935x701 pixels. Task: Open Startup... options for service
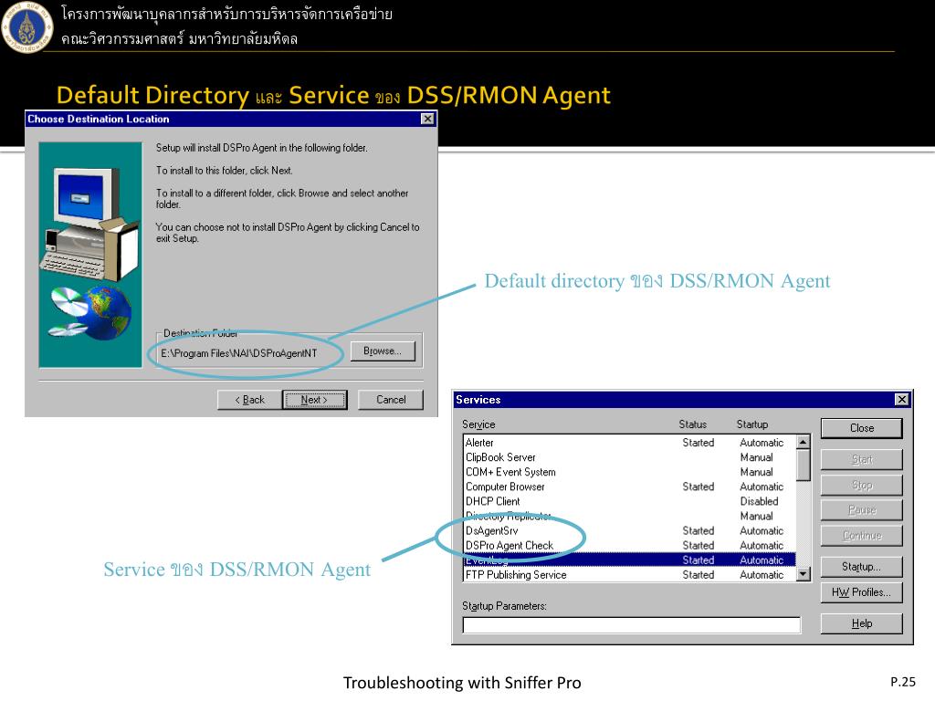(x=862, y=567)
